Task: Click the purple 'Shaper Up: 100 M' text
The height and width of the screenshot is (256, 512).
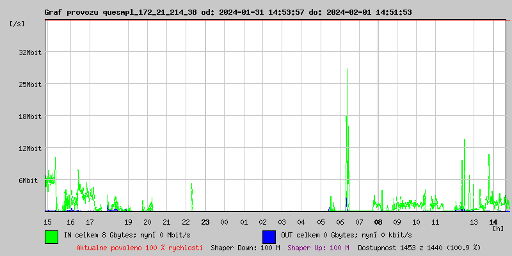Action: pos(318,248)
